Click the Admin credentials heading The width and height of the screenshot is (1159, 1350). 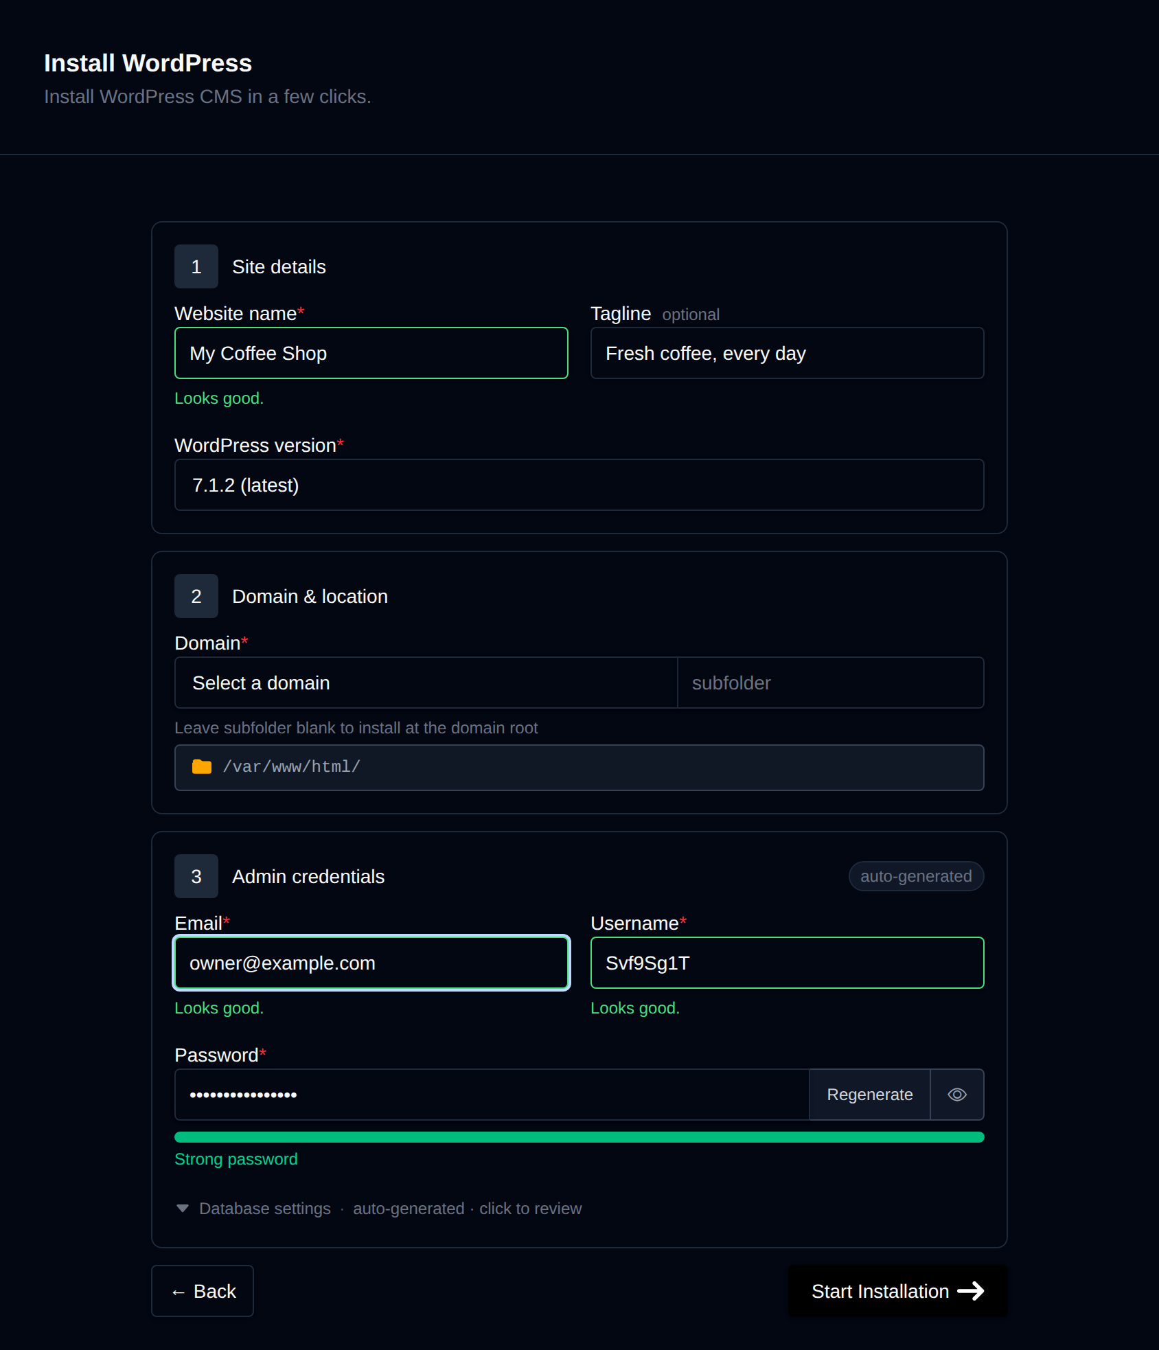pyautogui.click(x=308, y=876)
